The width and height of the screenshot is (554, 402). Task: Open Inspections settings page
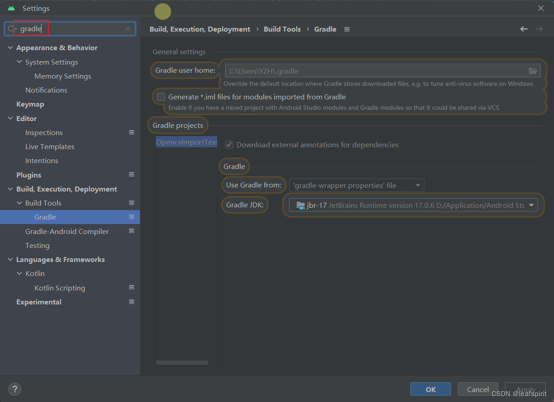[x=44, y=132]
